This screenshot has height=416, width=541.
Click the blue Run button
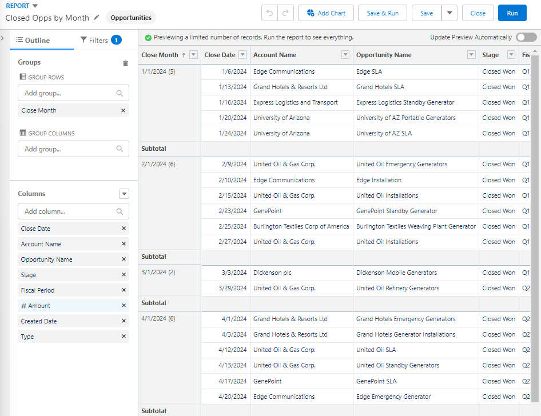coord(512,13)
